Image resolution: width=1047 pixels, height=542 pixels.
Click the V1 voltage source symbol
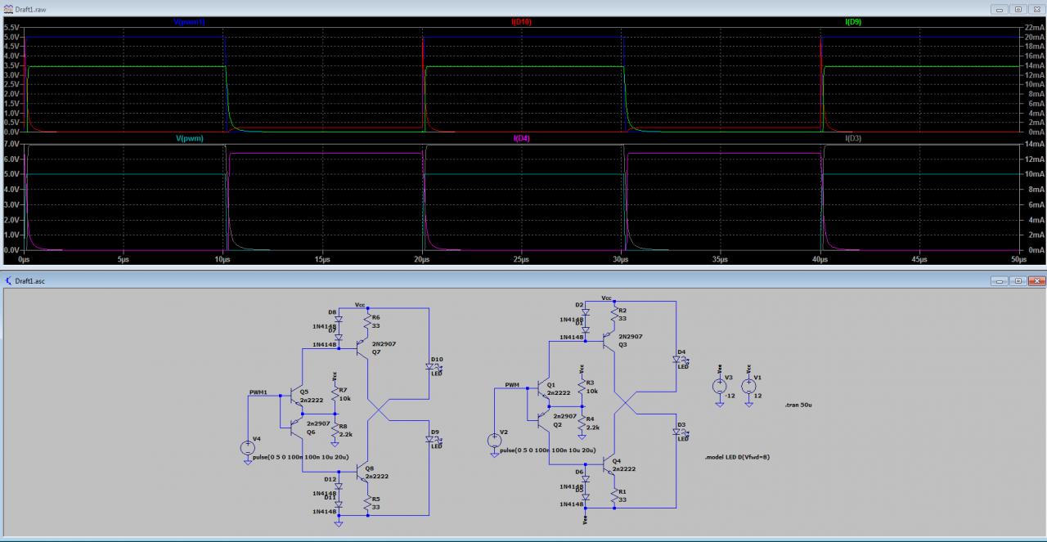click(748, 387)
